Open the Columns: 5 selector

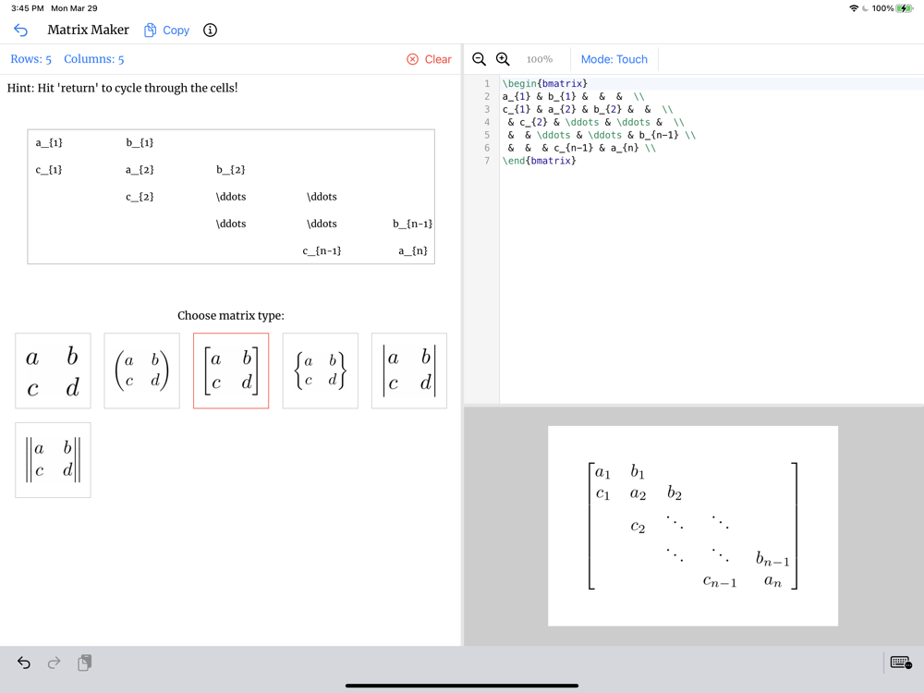coord(93,59)
